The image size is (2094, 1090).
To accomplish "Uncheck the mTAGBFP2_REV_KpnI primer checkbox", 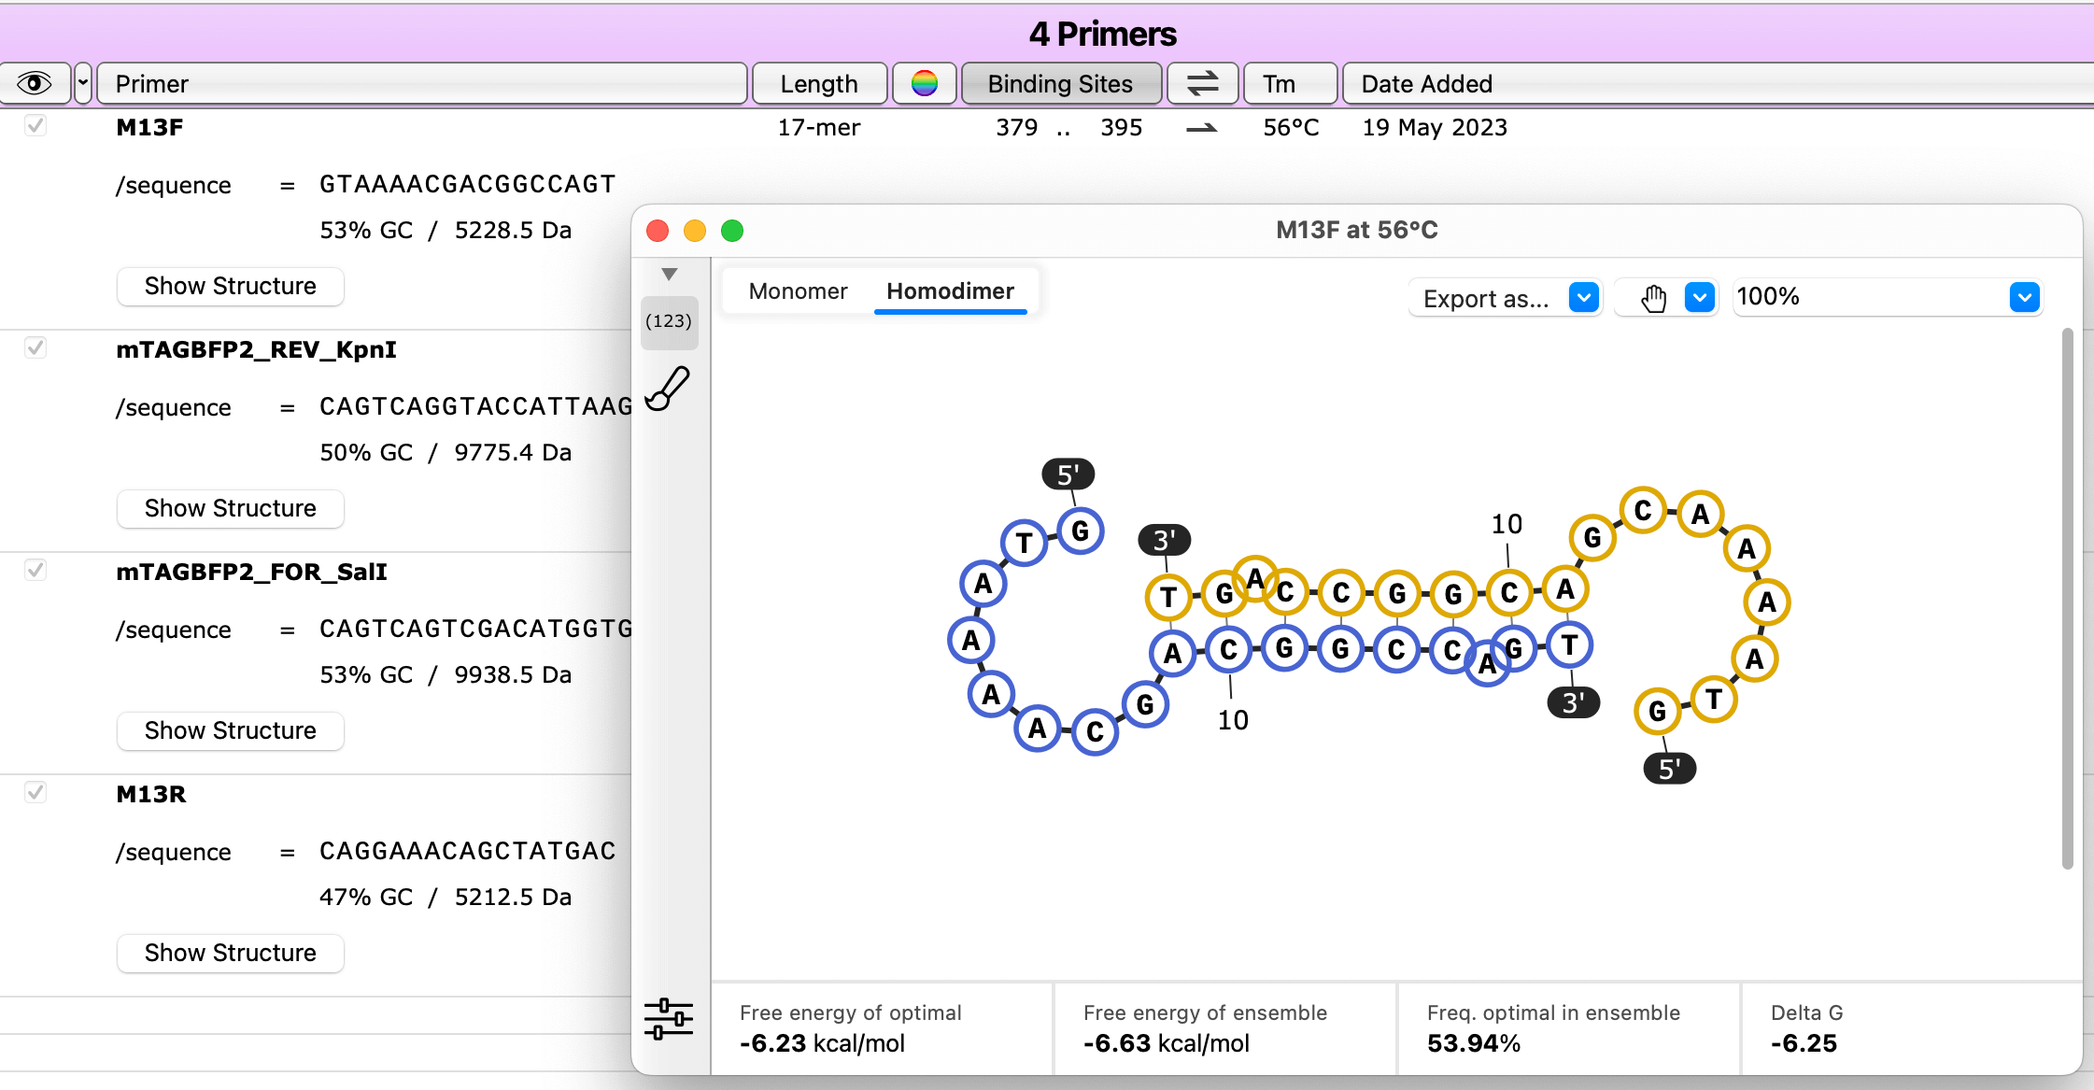I will point(35,347).
